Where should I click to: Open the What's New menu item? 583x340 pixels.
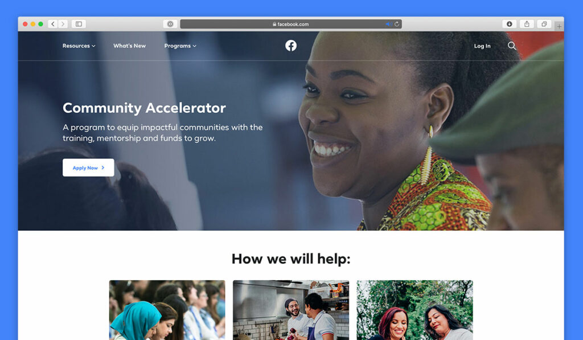pos(129,46)
